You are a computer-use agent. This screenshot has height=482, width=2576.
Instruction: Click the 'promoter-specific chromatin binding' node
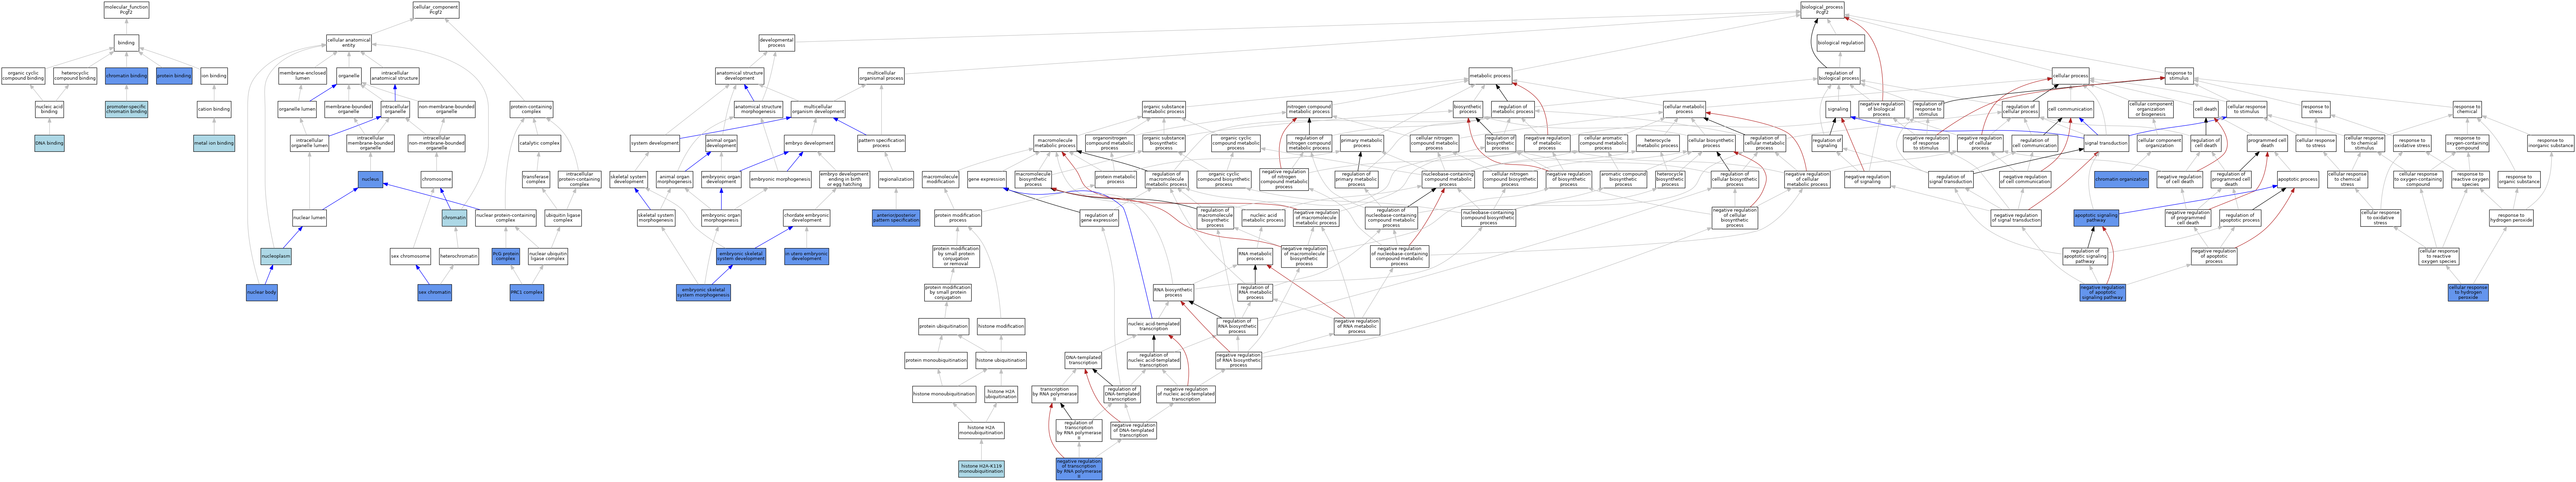point(126,109)
